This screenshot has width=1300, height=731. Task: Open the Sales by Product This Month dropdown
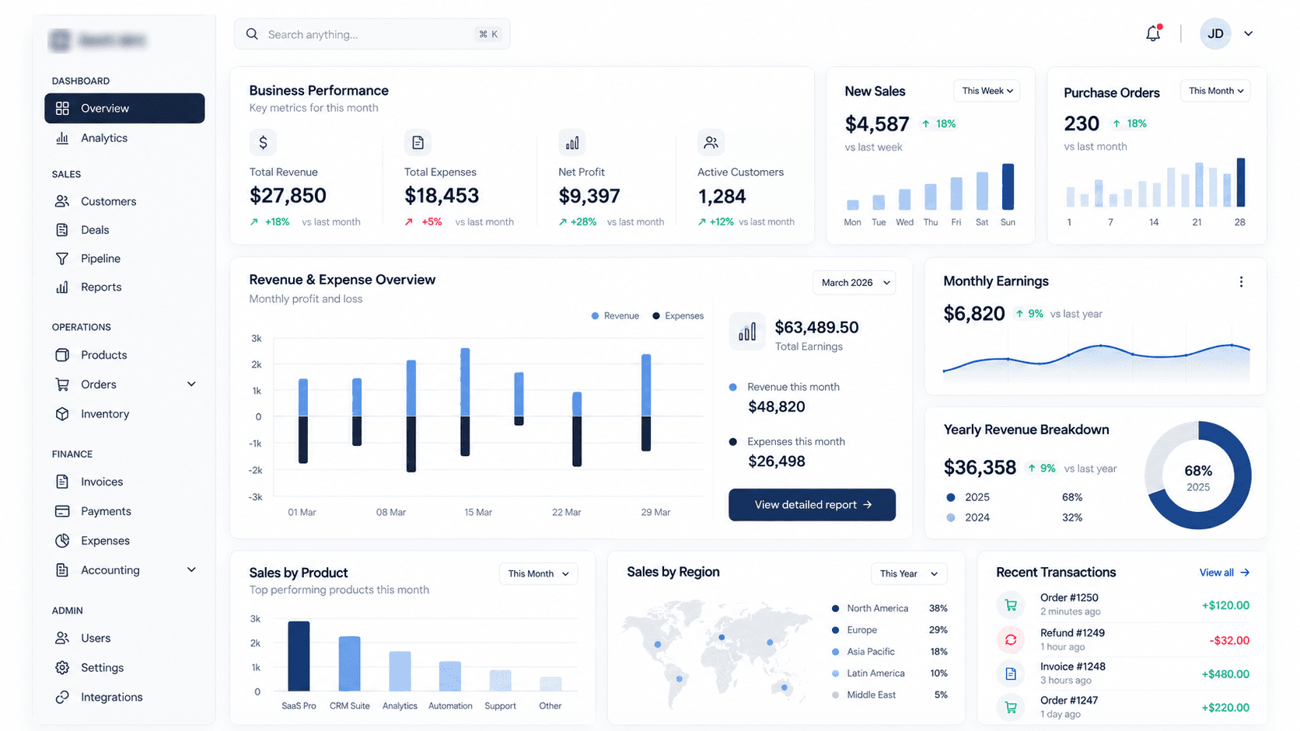click(x=538, y=573)
